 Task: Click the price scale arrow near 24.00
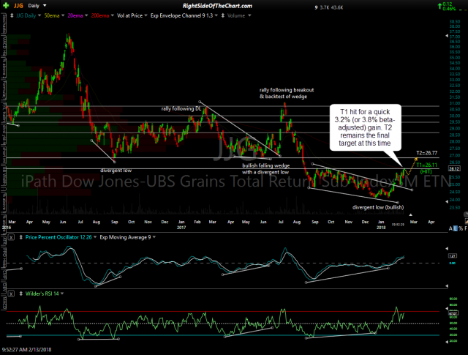[x=447, y=202]
